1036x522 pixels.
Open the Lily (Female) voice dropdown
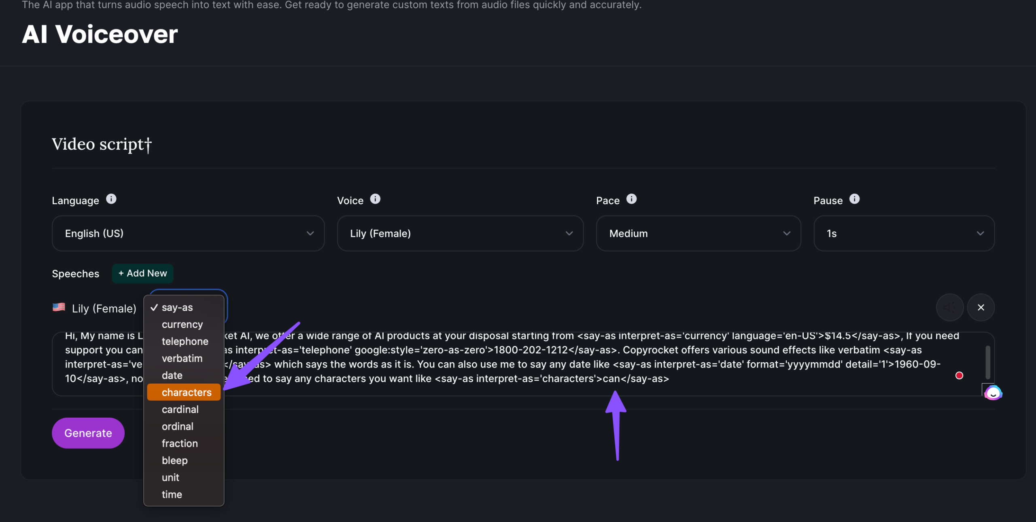(x=460, y=233)
